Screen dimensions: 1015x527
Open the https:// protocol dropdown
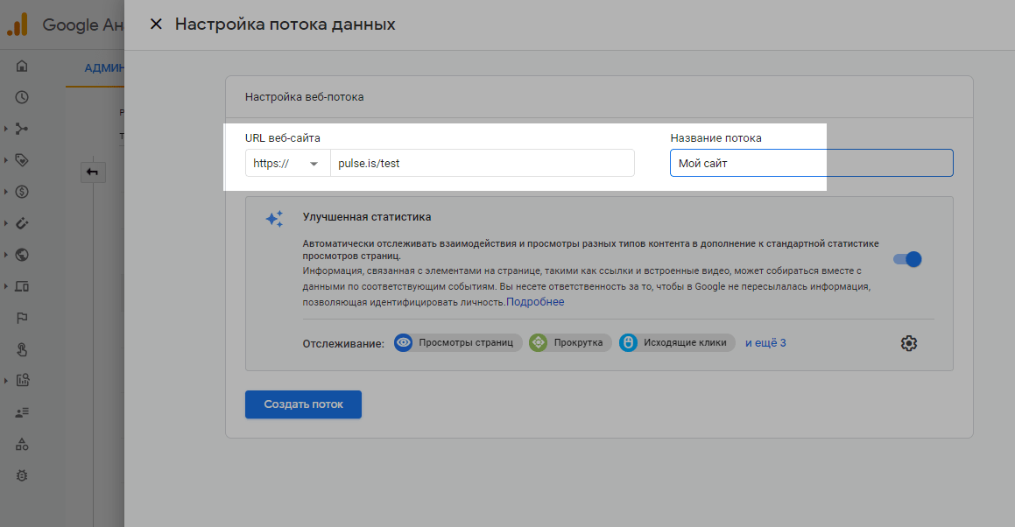(286, 164)
